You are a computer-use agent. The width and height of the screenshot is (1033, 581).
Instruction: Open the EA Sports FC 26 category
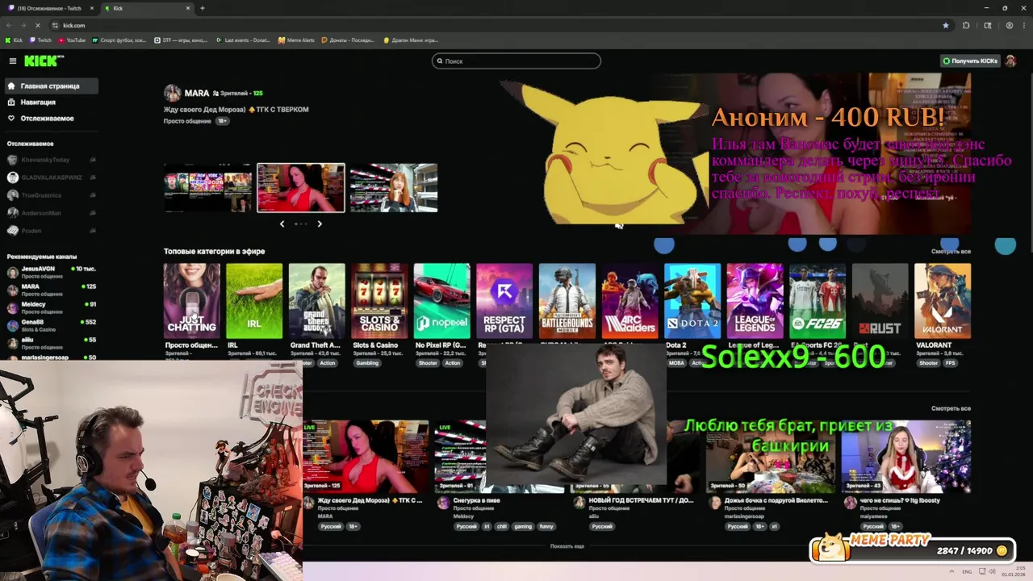[818, 301]
